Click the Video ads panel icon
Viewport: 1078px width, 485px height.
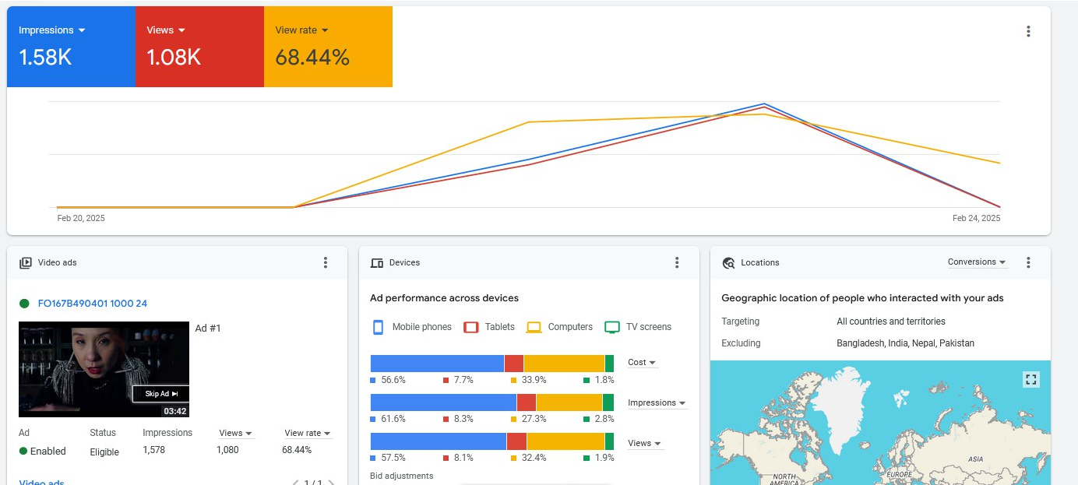coord(26,263)
